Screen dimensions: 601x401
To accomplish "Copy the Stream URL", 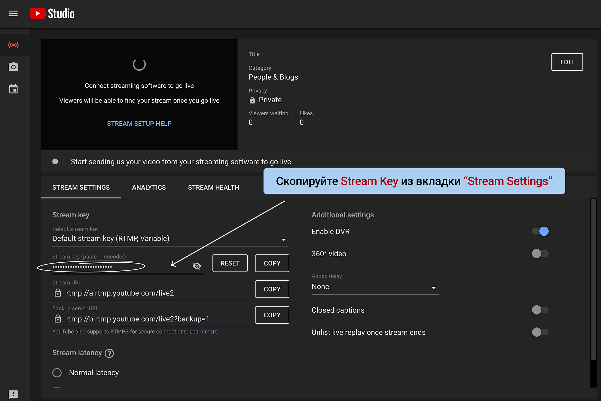I will (x=272, y=289).
